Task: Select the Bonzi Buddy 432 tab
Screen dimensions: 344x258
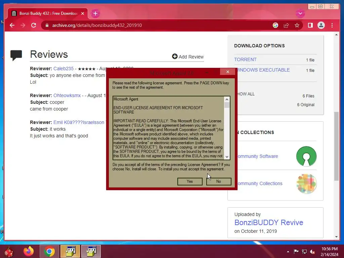Action: [x=48, y=13]
